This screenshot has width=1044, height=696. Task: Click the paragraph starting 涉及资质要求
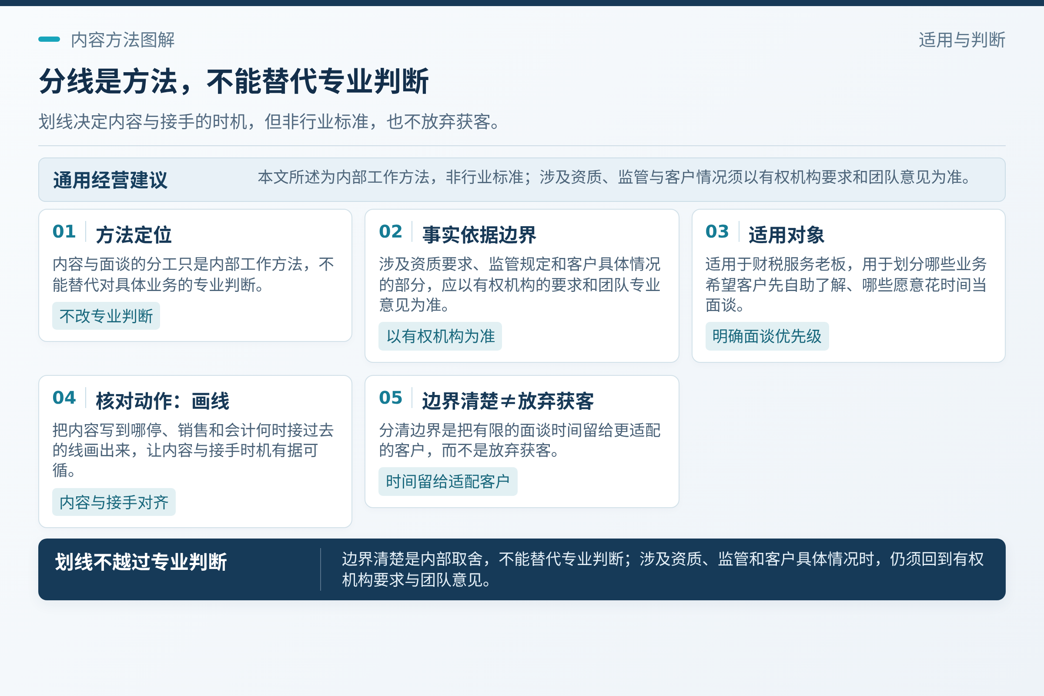click(520, 284)
